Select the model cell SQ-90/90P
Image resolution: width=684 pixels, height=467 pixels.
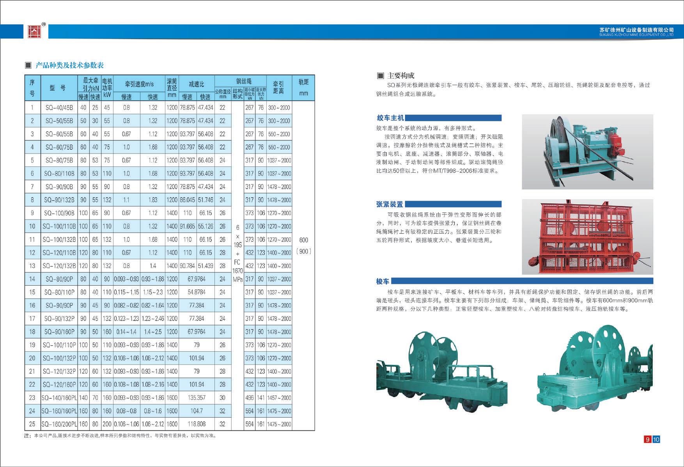tap(59, 305)
